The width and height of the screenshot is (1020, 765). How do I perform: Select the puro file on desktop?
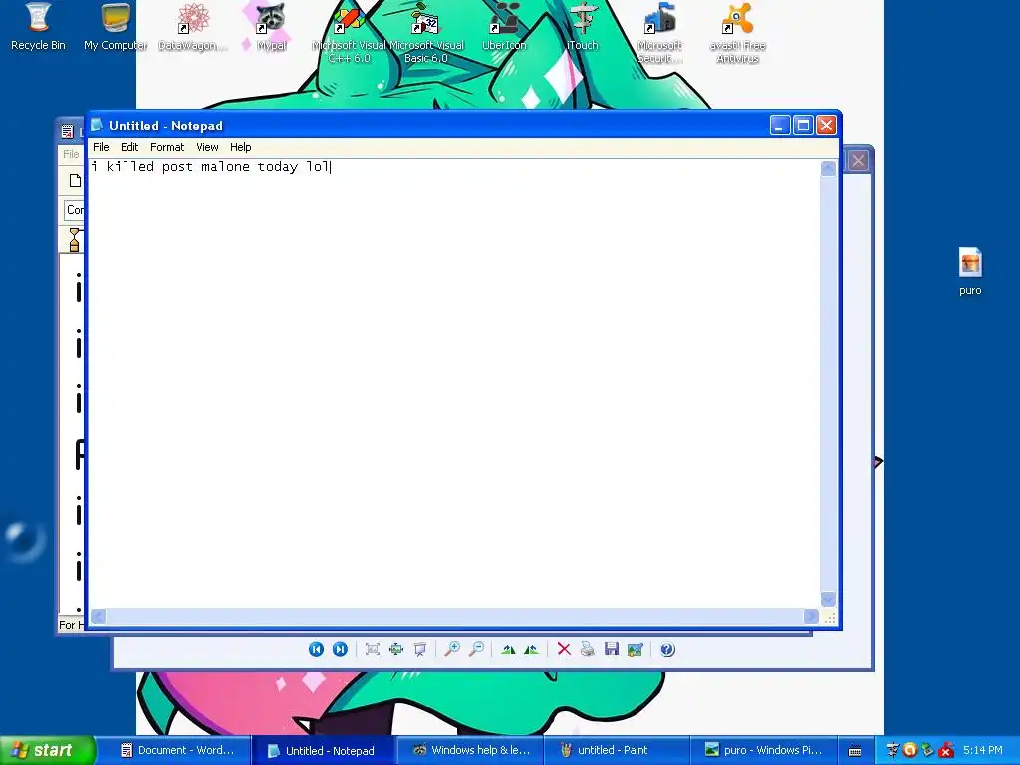tap(970, 271)
